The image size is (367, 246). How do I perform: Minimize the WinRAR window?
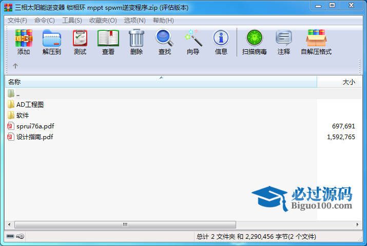(318, 6)
